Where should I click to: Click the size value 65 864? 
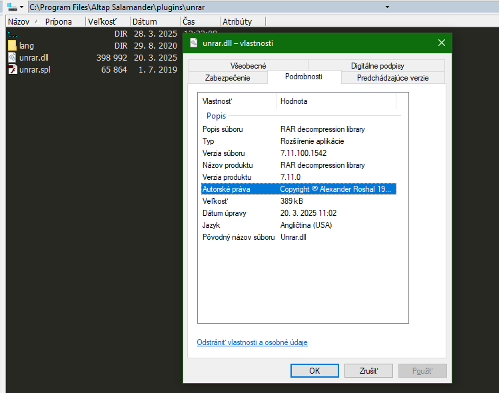pyautogui.click(x=114, y=70)
